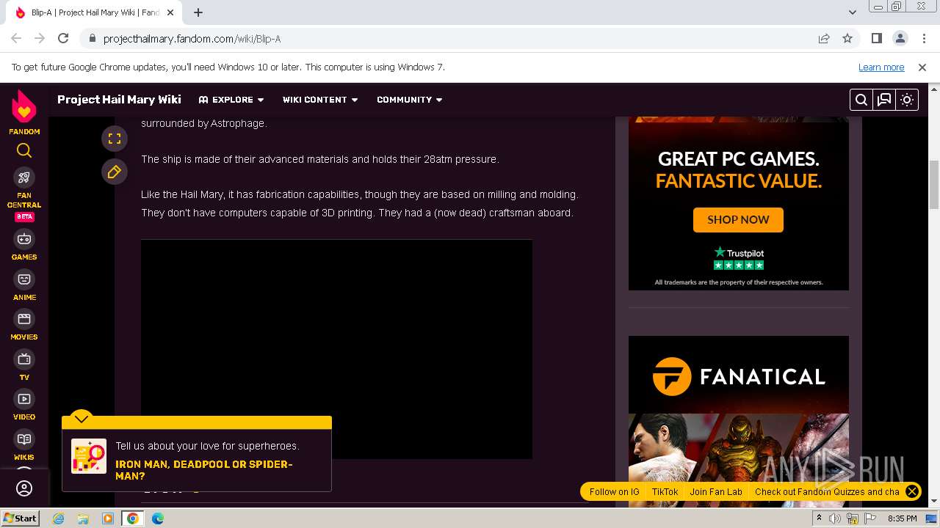Open Check out Fandom Quizzes link
940x528 pixels.
827,492
